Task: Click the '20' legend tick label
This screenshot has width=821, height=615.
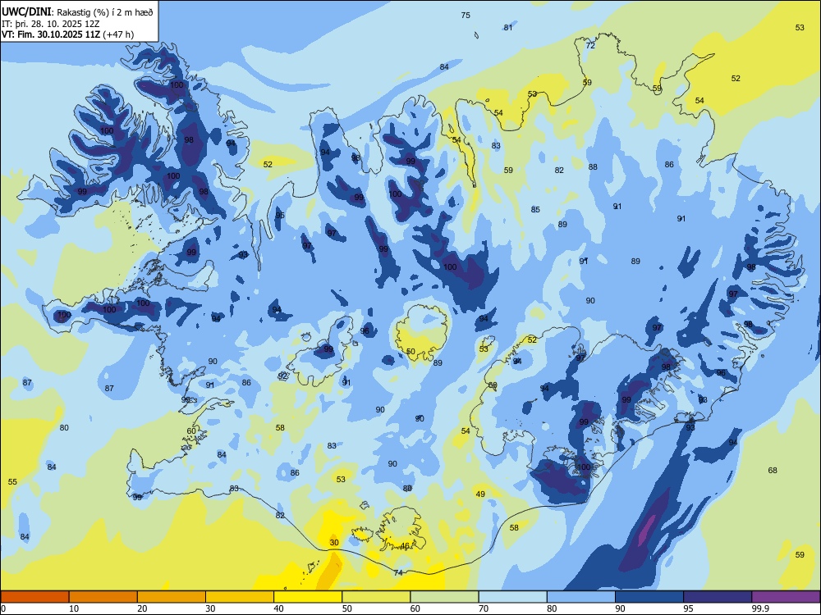Action: [142, 608]
